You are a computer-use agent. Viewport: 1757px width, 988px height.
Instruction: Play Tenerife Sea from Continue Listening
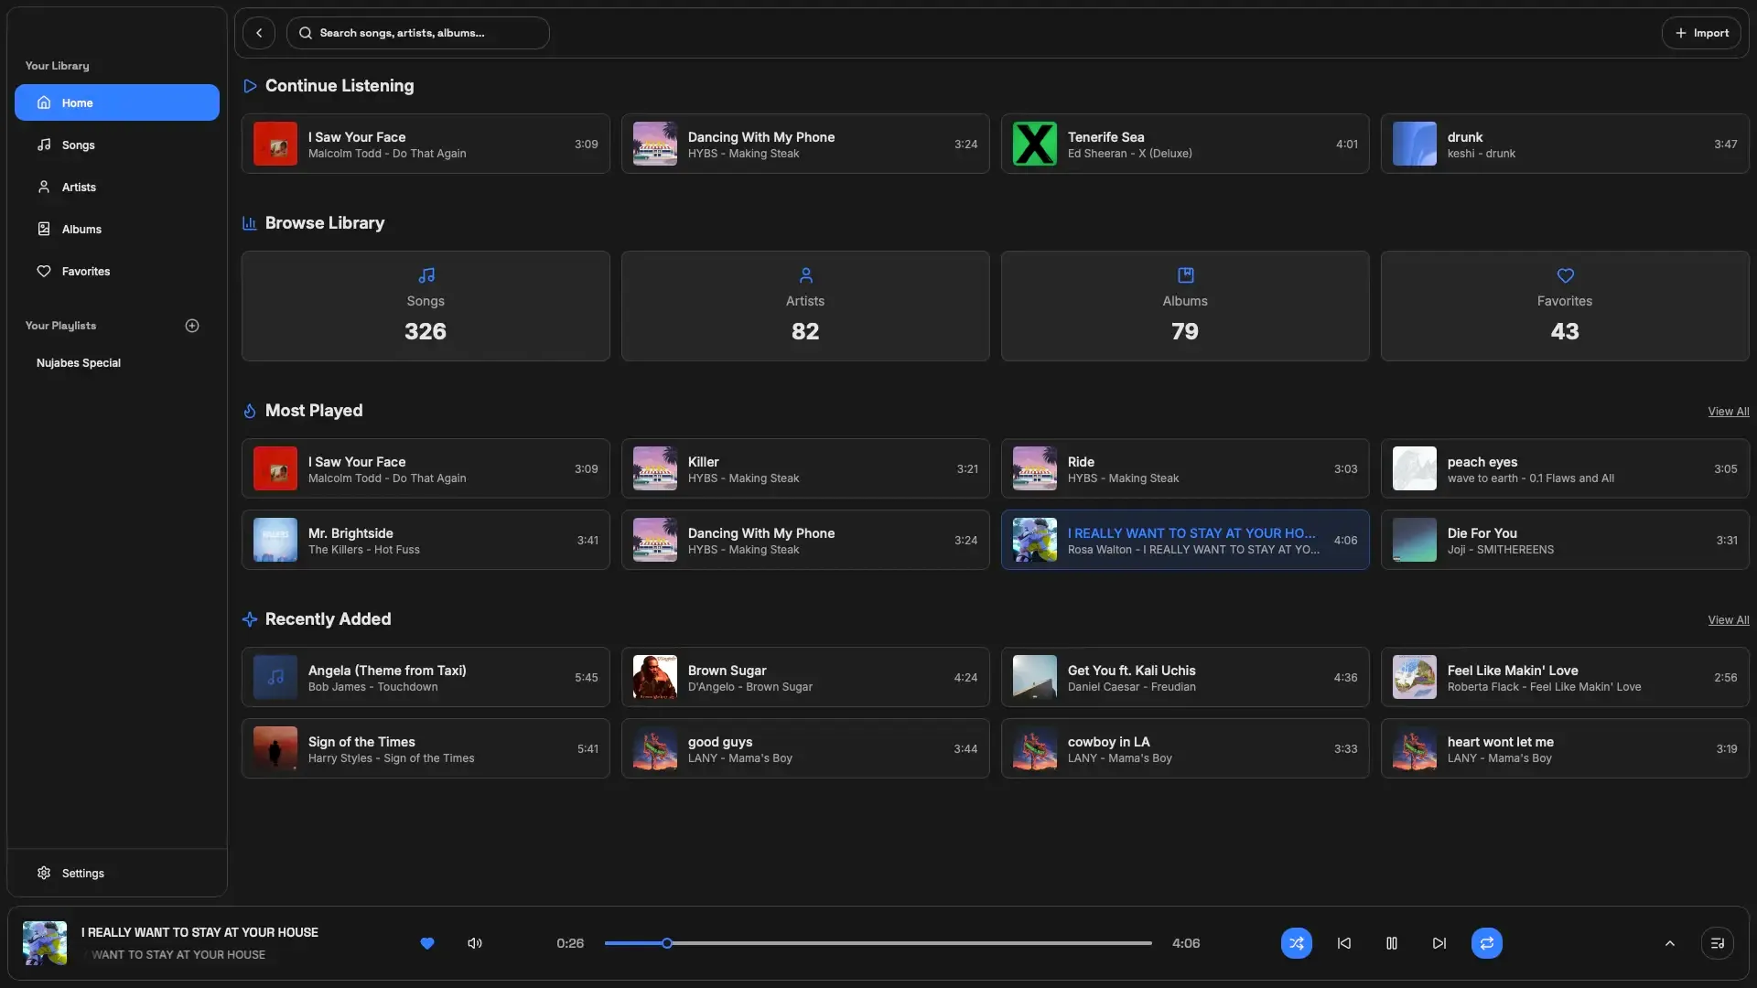click(1185, 144)
